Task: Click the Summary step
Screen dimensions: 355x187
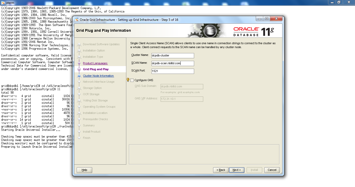Action: (x=89, y=125)
